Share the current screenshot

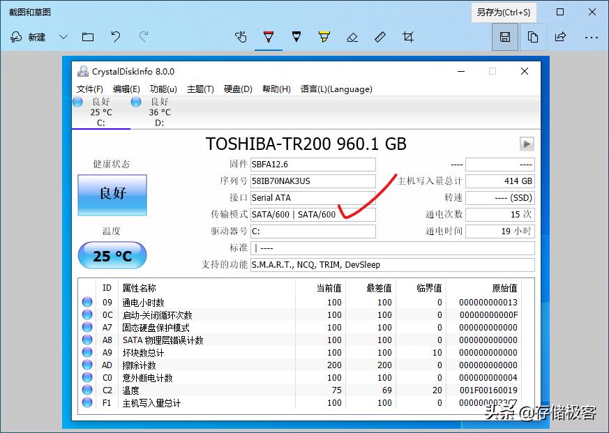[559, 37]
